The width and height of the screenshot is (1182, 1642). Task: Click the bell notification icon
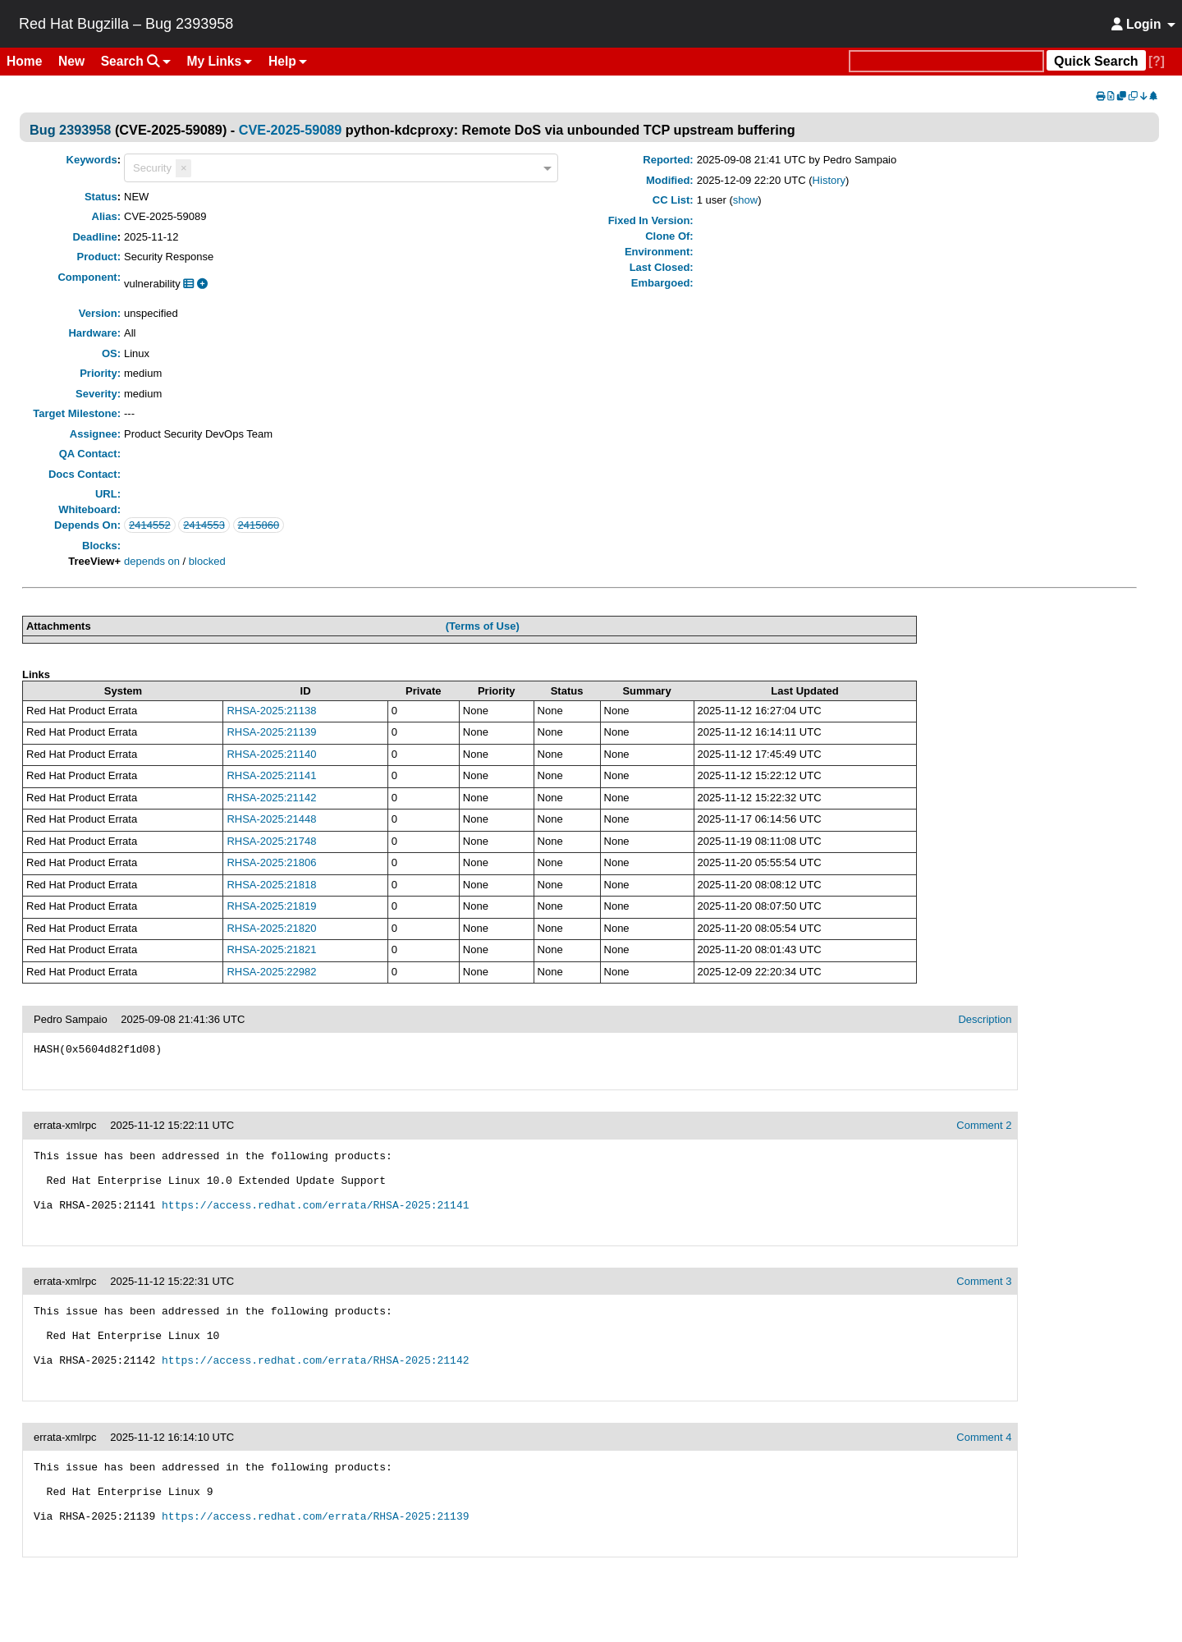tap(1153, 96)
